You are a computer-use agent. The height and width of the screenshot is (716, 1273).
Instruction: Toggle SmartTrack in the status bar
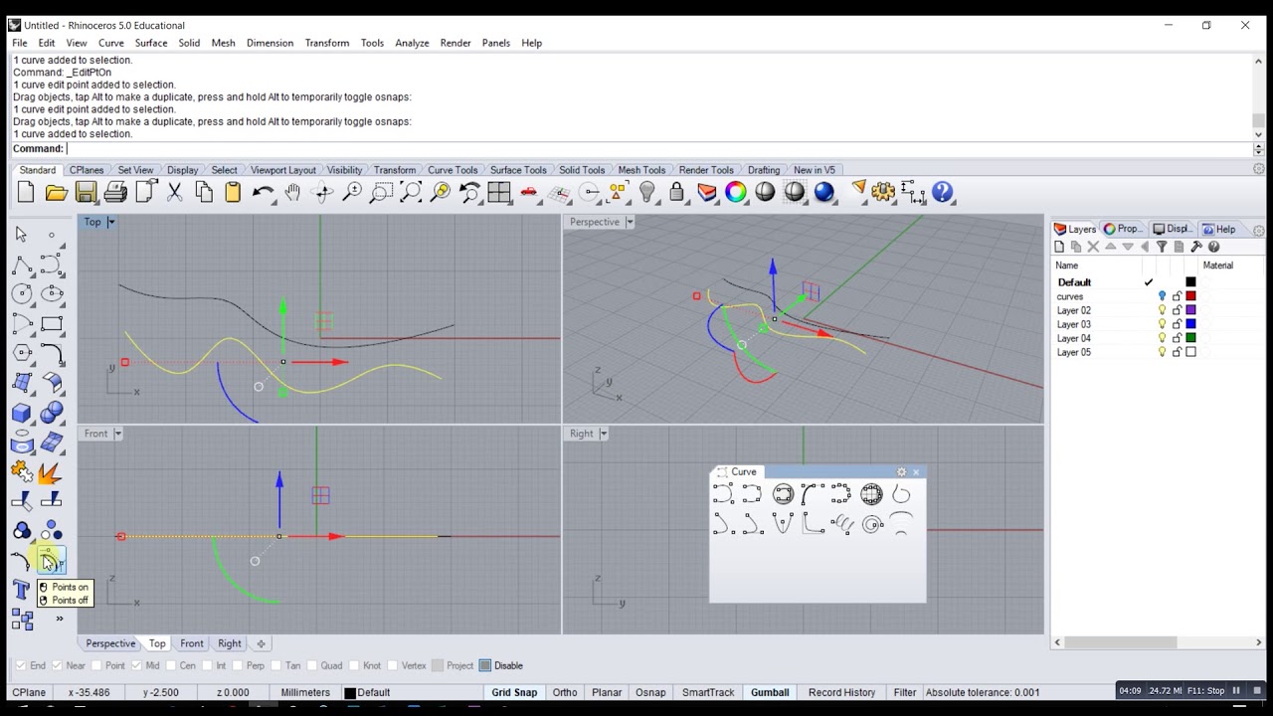[708, 692]
